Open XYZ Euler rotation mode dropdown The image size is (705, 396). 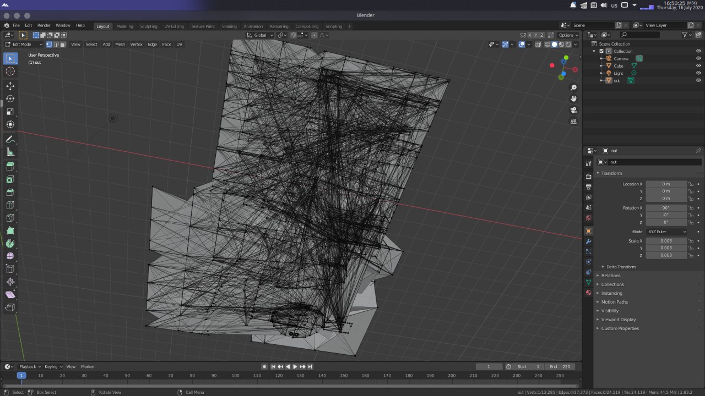(667, 232)
